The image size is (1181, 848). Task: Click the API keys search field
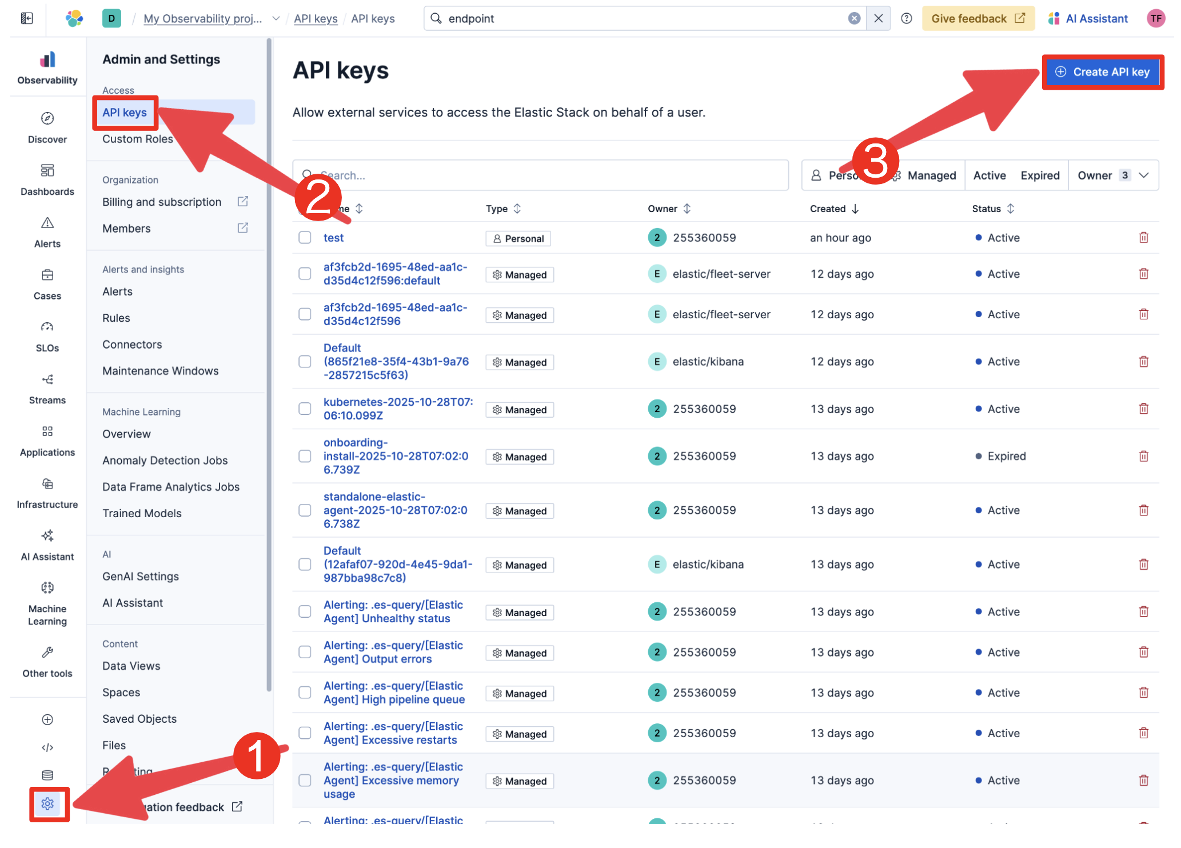pyautogui.click(x=540, y=175)
